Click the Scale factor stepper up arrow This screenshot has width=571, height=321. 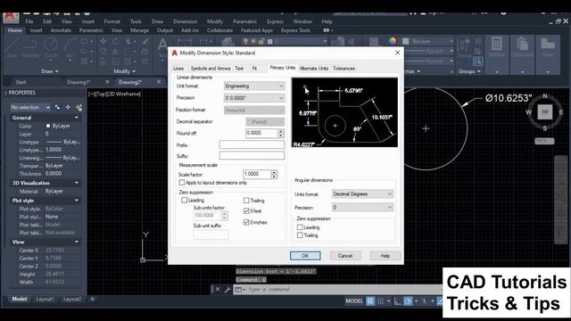pos(274,172)
